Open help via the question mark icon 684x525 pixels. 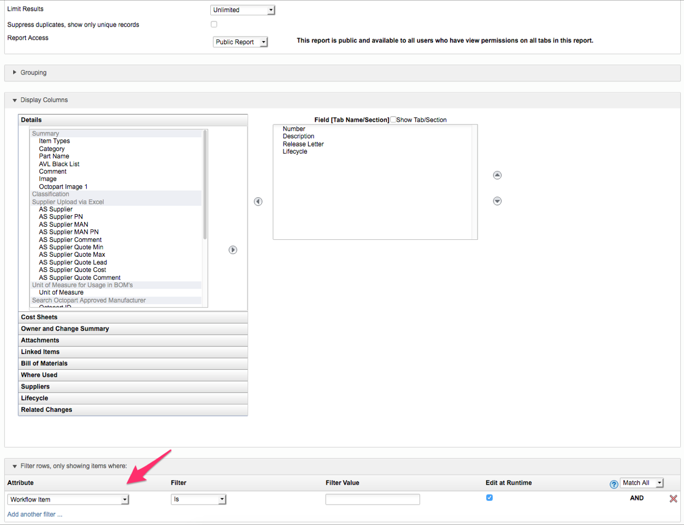coord(614,483)
